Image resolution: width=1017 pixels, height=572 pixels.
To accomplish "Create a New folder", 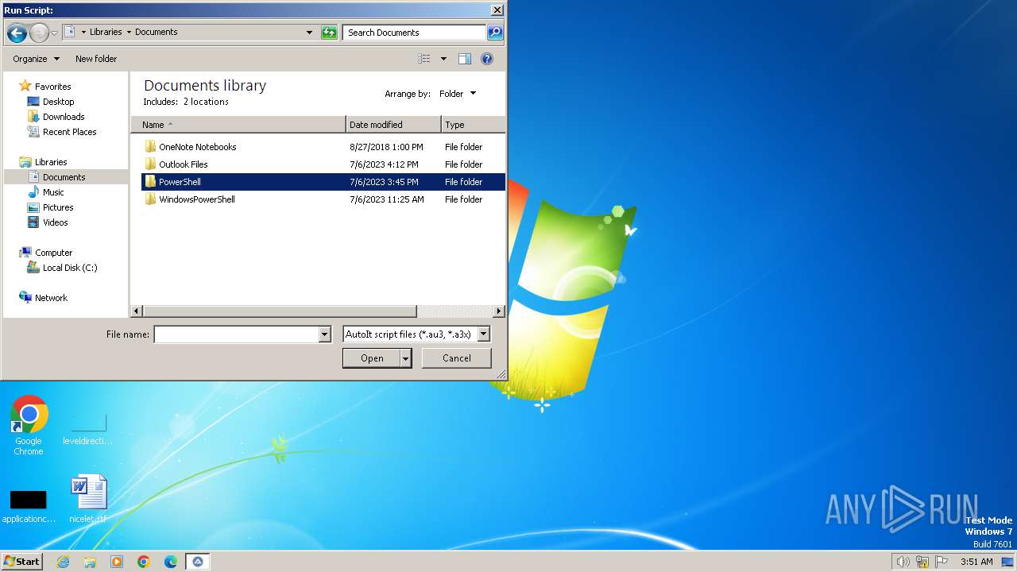I will tap(96, 59).
